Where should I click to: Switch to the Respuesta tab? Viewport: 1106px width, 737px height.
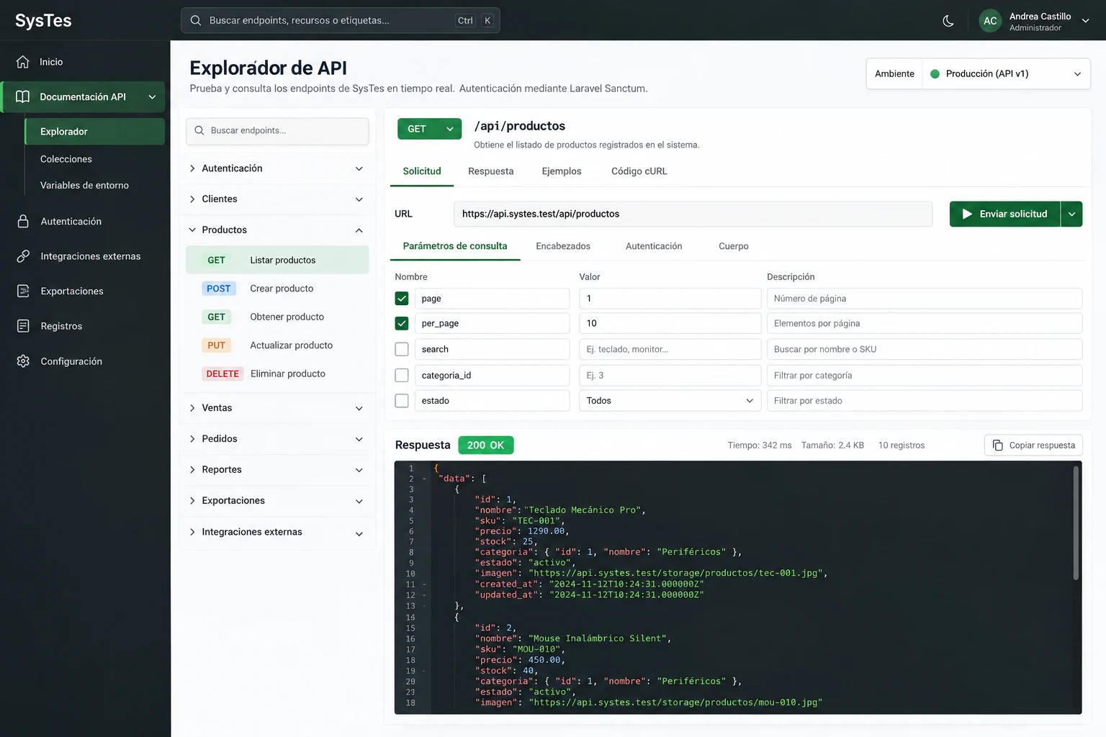(x=491, y=171)
